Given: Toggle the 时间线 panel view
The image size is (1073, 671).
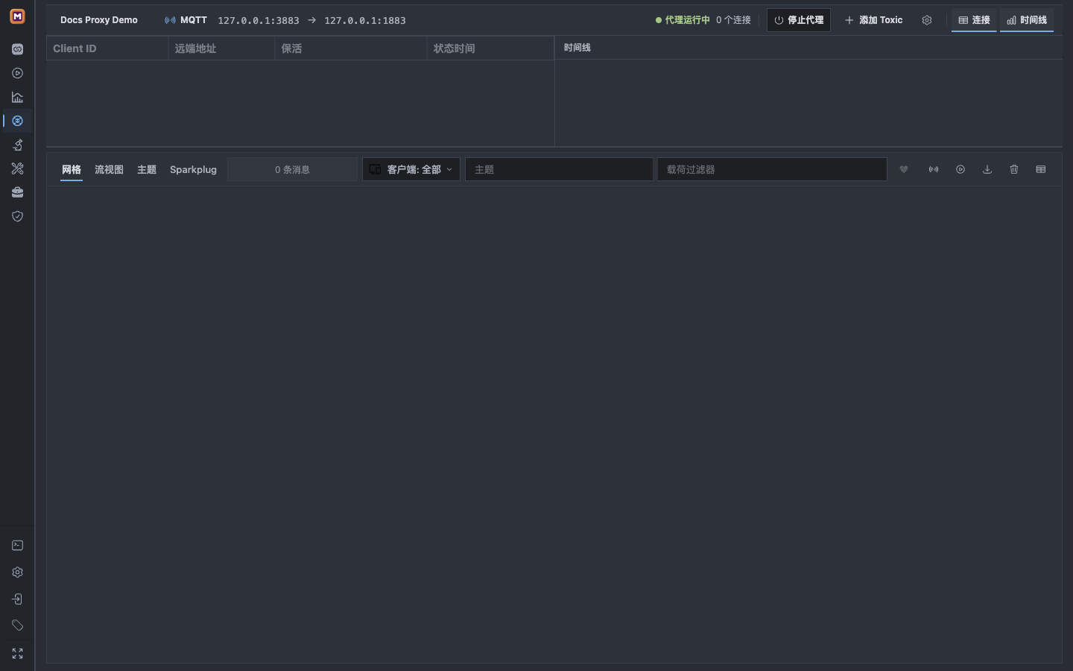Looking at the screenshot, I should (x=1026, y=20).
